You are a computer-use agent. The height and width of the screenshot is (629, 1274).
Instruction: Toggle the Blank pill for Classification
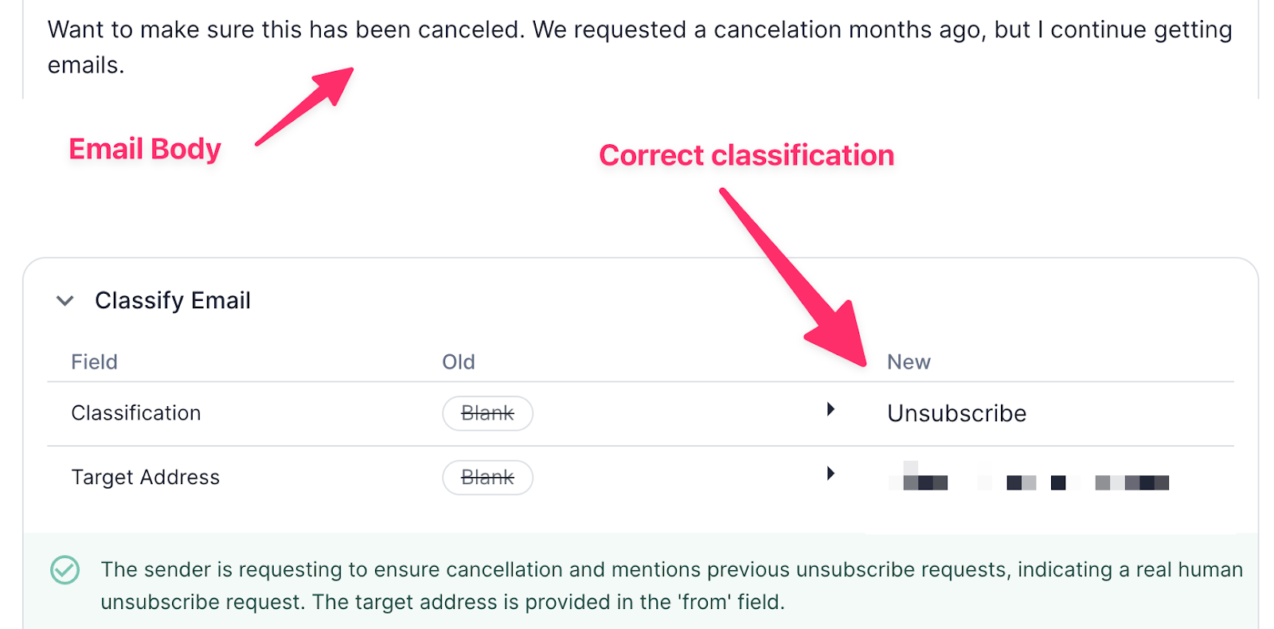coord(487,412)
